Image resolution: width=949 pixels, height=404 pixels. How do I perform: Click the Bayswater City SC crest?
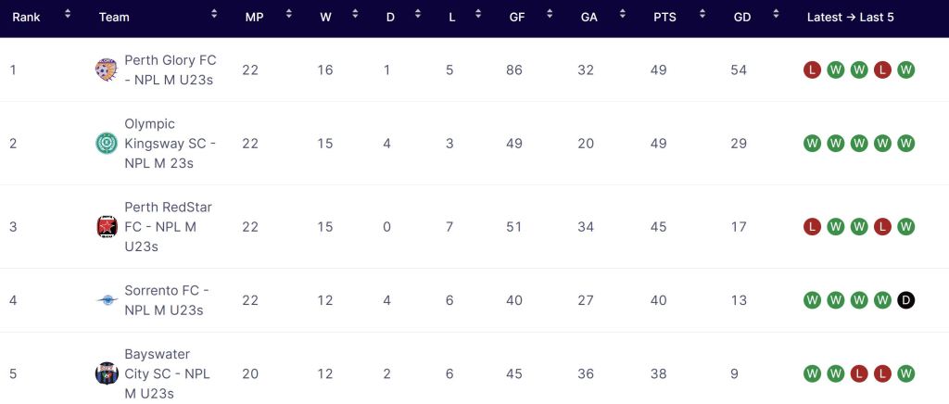(106, 373)
